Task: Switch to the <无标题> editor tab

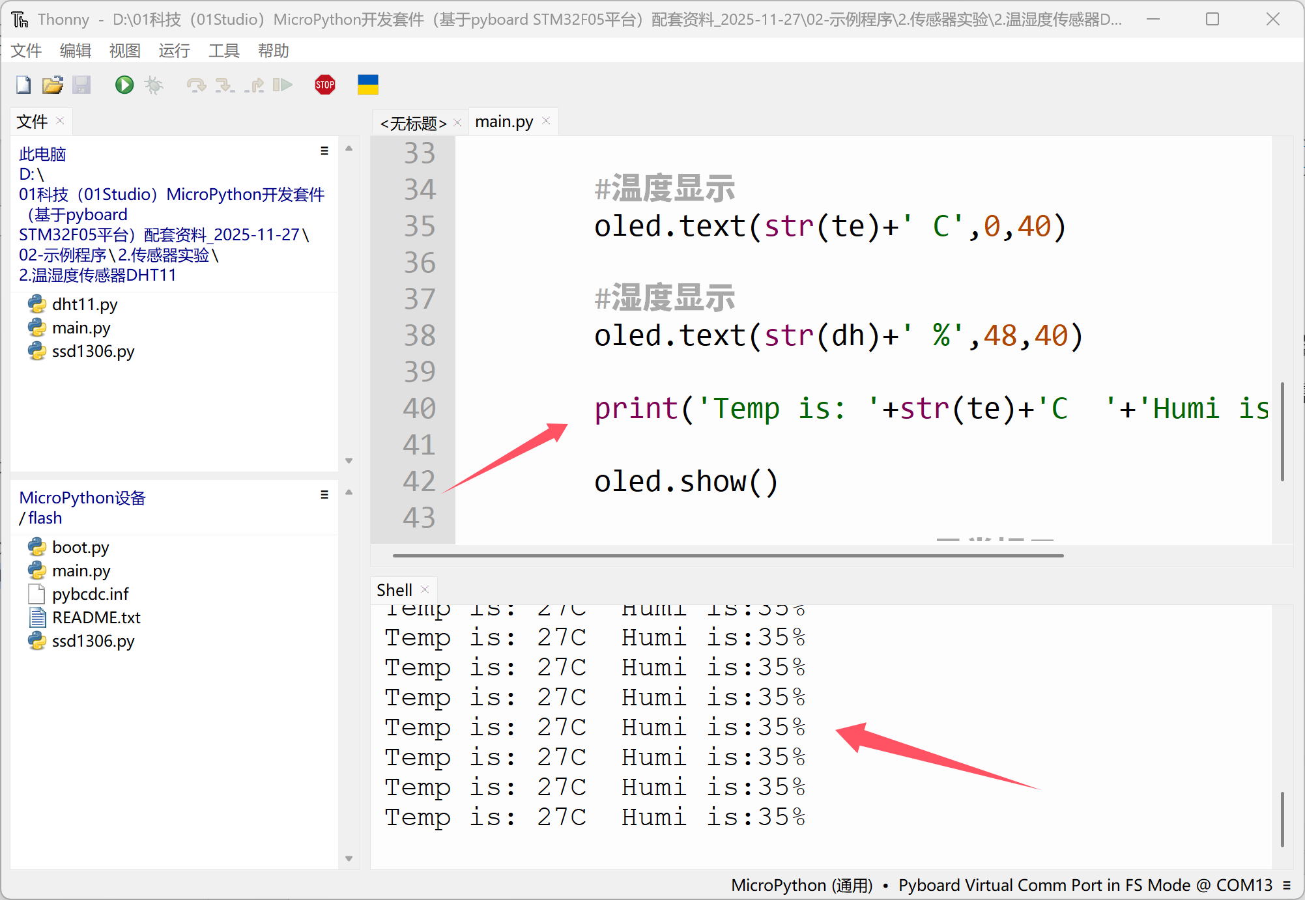Action: (x=413, y=122)
